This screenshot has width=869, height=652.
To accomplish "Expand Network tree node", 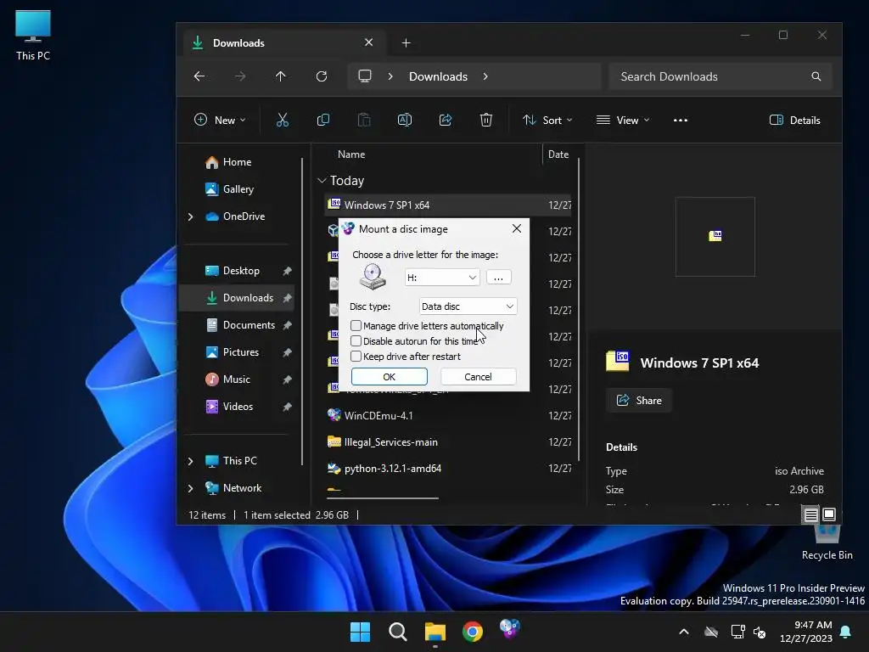I will (x=191, y=488).
